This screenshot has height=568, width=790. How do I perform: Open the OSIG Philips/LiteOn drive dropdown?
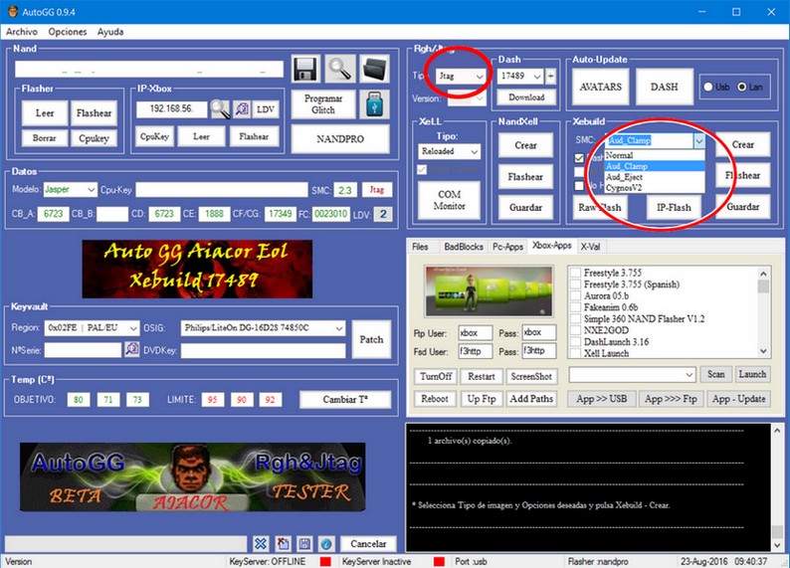coord(339,328)
